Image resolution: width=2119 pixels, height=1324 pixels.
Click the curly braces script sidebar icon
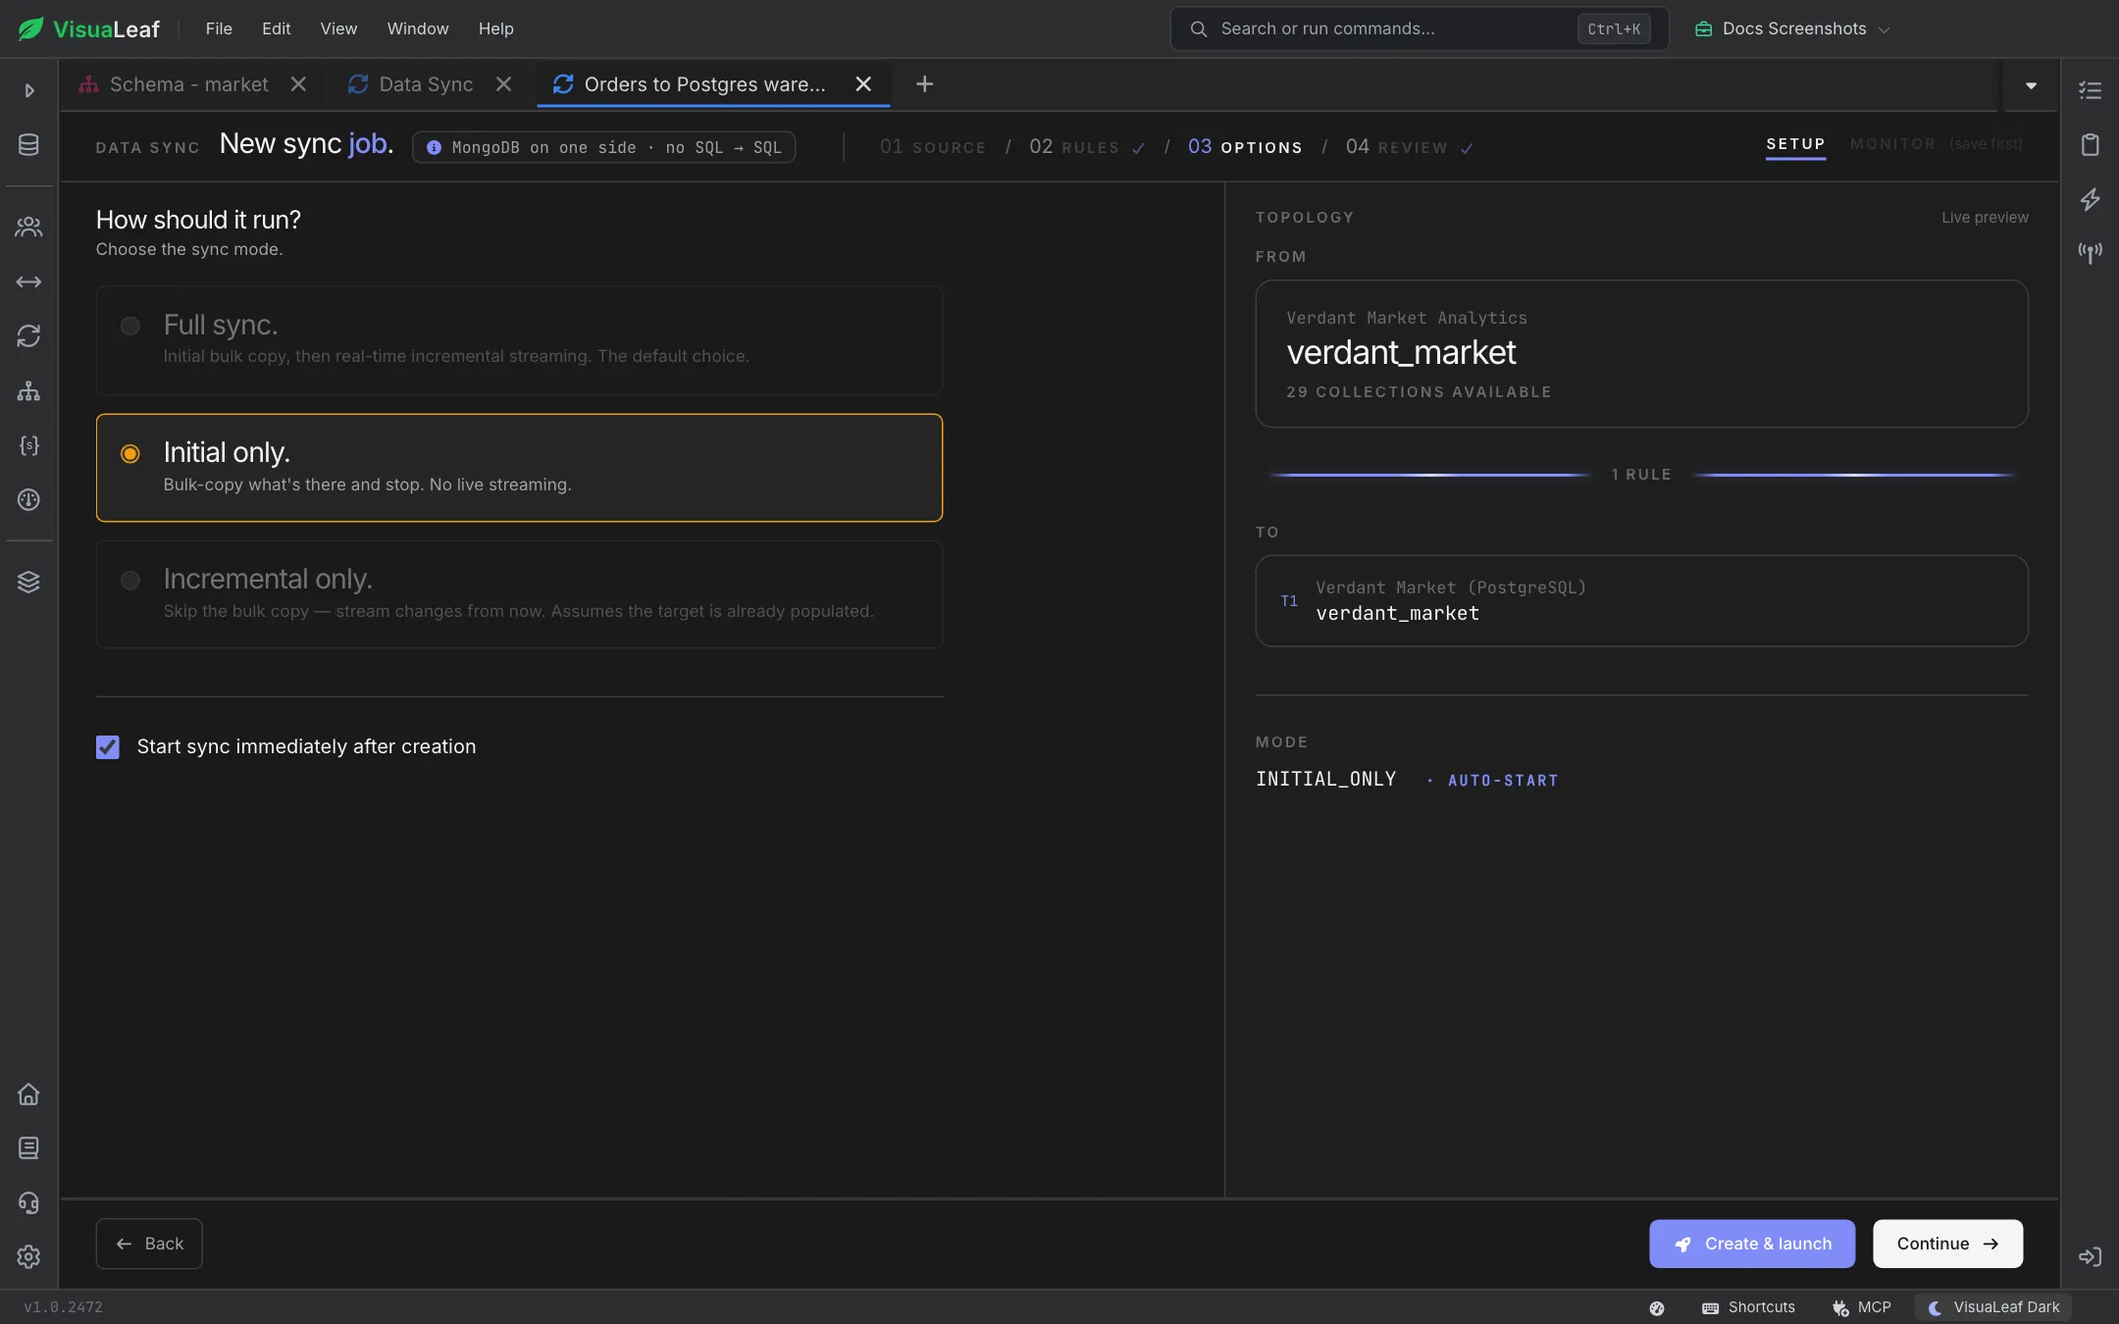(28, 445)
